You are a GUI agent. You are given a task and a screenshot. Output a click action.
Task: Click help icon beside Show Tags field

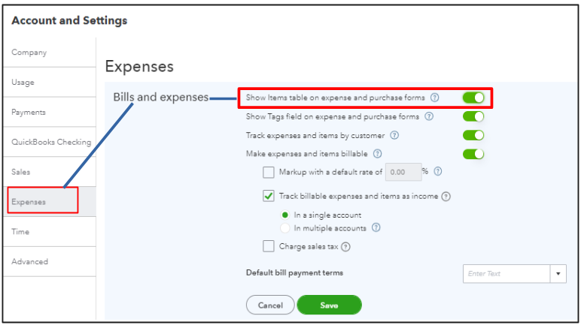429,116
